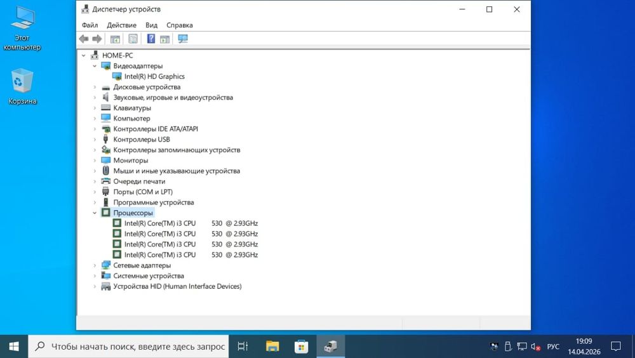Screen dimensions: 635x358
Task: Expand the Мониторы branch
Action: [x=95, y=161]
